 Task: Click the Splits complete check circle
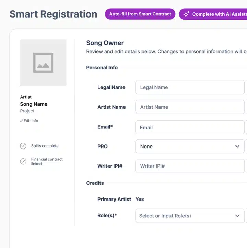pos(23,146)
